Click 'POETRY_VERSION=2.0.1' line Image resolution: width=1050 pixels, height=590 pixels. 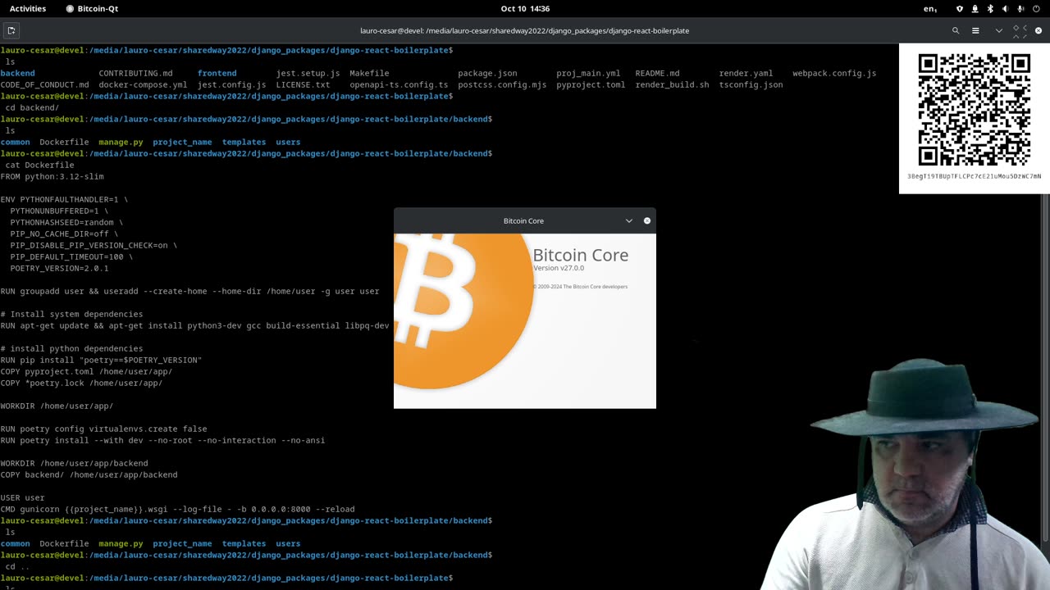coord(59,268)
